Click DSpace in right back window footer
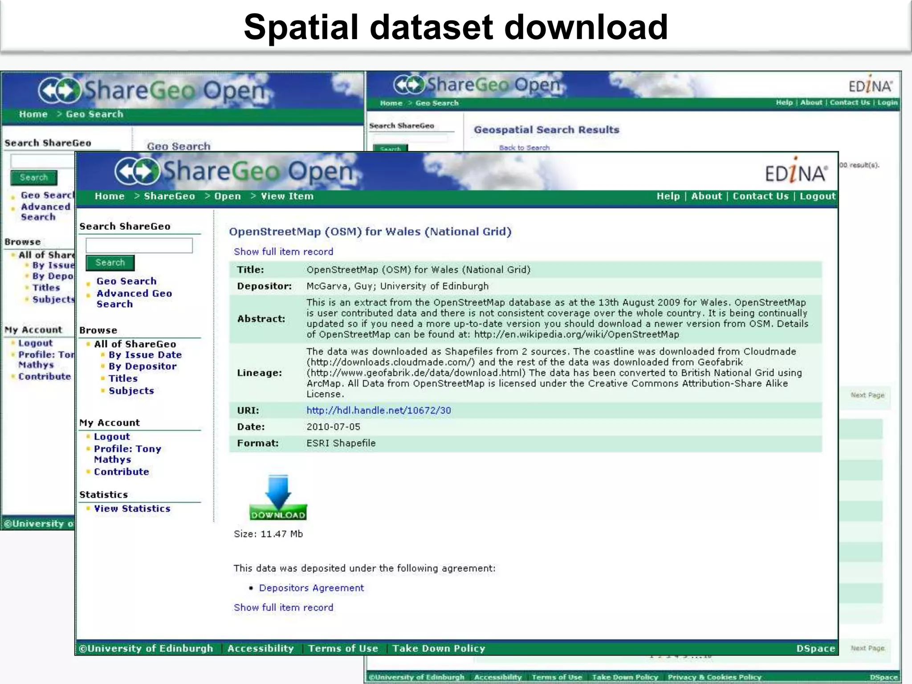Image resolution: width=912 pixels, height=684 pixels. pyautogui.click(x=883, y=677)
